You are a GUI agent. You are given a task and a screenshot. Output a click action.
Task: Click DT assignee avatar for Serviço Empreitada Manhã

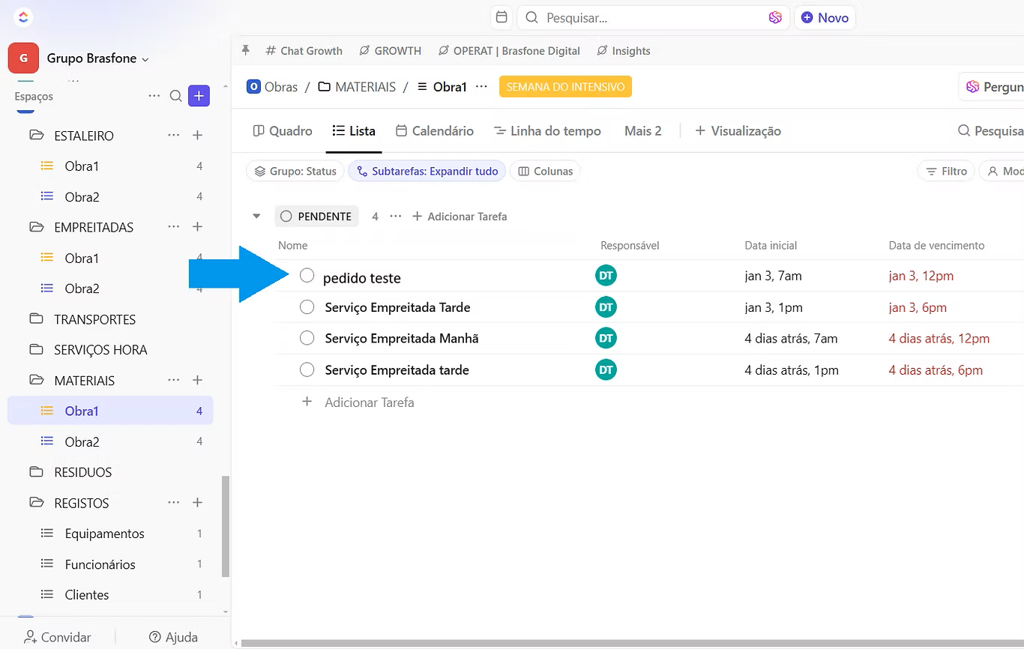(x=606, y=339)
